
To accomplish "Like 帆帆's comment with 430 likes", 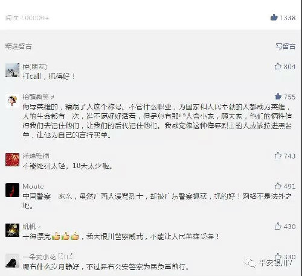I will click(278, 226).
